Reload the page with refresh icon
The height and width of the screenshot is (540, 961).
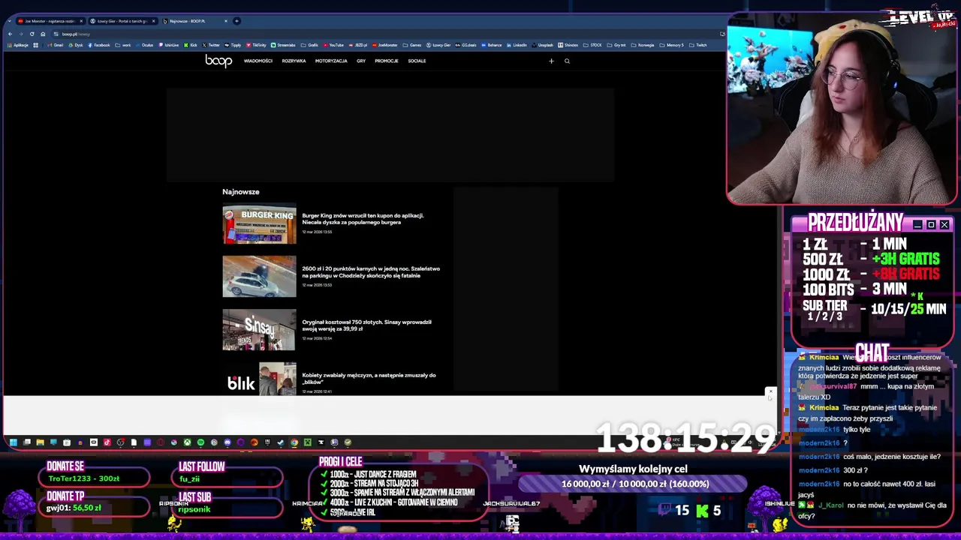32,34
